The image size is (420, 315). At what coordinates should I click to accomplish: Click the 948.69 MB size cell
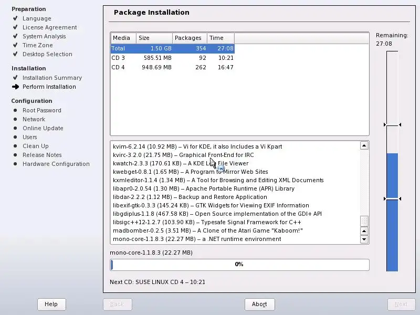coord(156,67)
